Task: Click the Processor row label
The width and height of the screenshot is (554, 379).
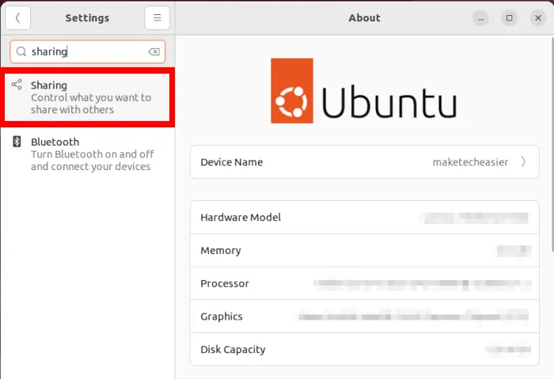Action: coord(225,283)
